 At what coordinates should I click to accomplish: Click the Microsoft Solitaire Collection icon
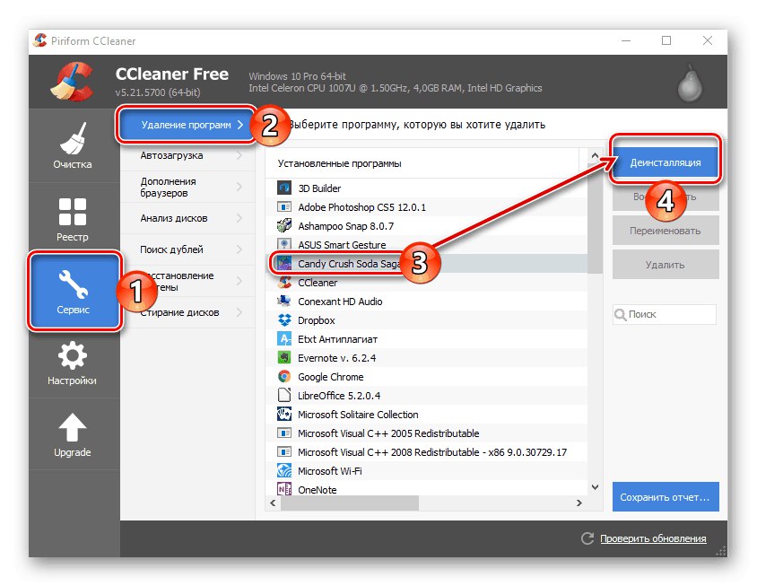coord(283,414)
